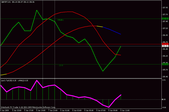Click the 157.70 price axis label
Screen dimensions: 169x112
point(165,15)
